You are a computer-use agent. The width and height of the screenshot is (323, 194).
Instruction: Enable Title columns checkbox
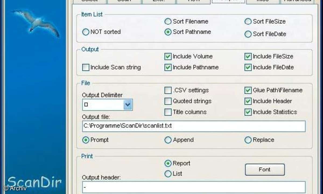[168, 112]
